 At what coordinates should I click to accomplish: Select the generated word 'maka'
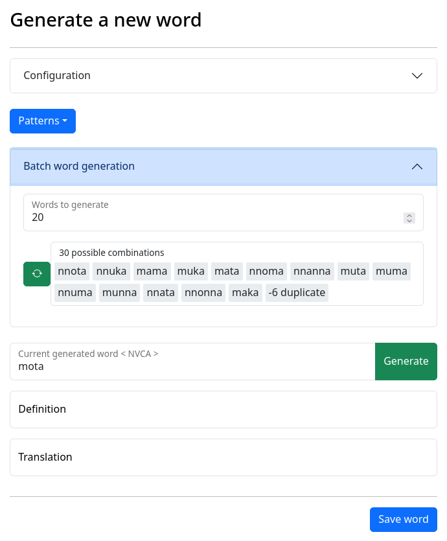(x=246, y=293)
